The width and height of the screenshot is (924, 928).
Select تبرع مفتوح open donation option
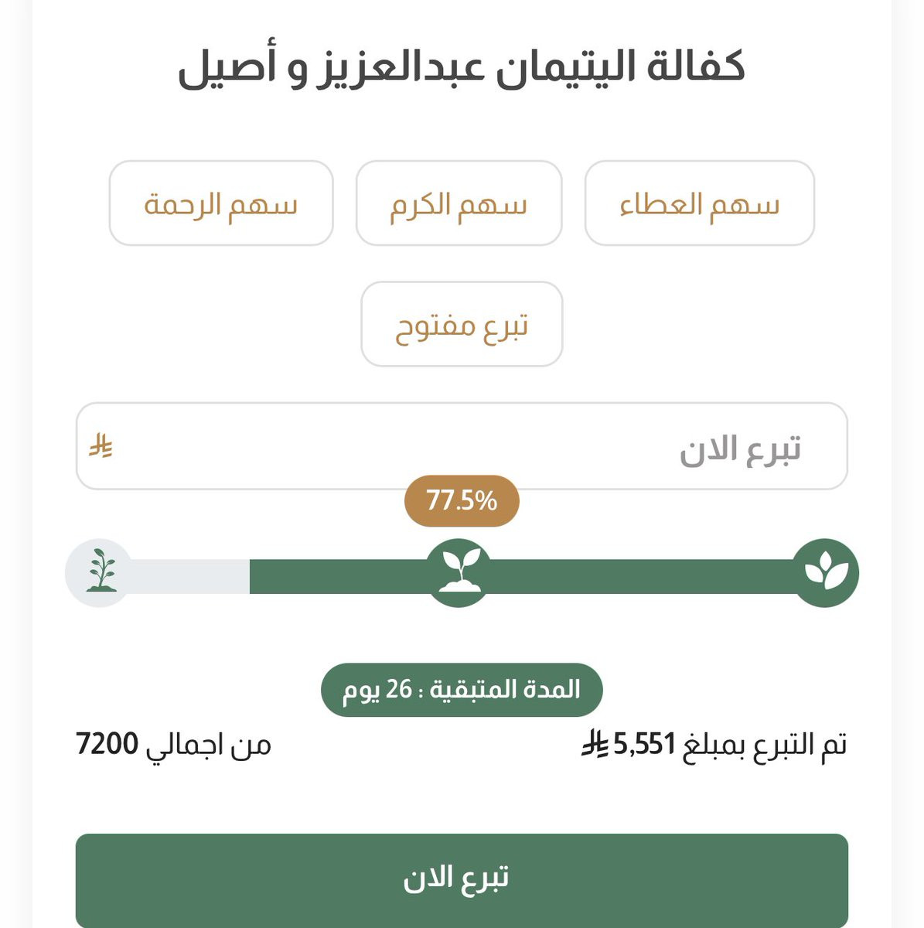point(462,324)
